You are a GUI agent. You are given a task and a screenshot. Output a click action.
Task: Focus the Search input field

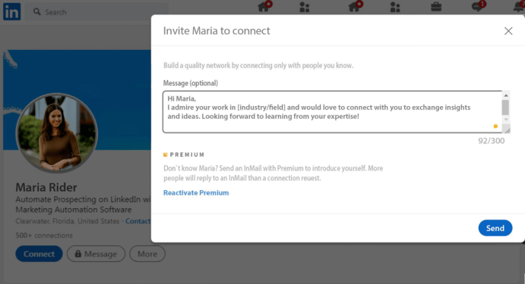pos(96,12)
